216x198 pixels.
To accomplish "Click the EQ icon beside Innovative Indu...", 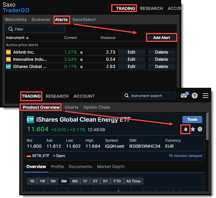I will (x=8, y=59).
